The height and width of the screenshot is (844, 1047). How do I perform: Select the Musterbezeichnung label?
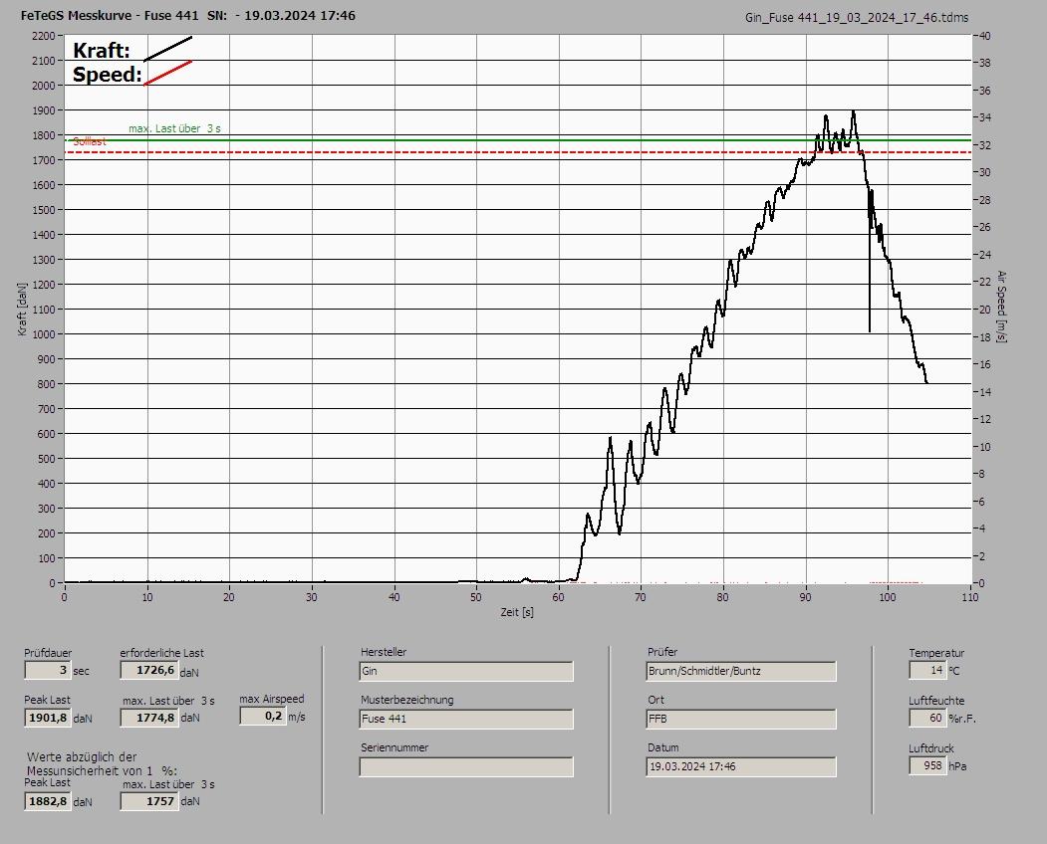406,700
